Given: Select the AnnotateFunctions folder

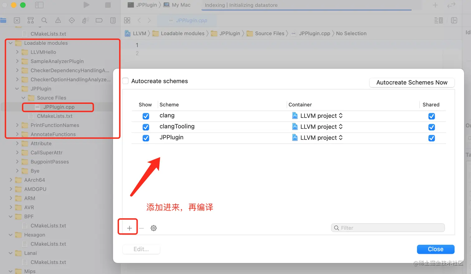Looking at the screenshot, I should click(x=53, y=134).
